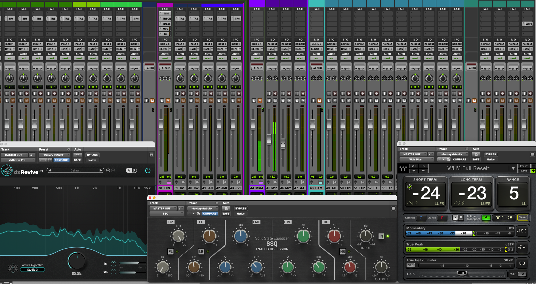Screen dimensions: 536x284
Task: Open Bus 5-6 input selector on track 48 FXM
Action: click(316, 44)
